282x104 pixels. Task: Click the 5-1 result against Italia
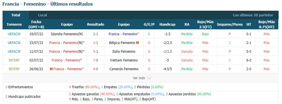click(96, 52)
